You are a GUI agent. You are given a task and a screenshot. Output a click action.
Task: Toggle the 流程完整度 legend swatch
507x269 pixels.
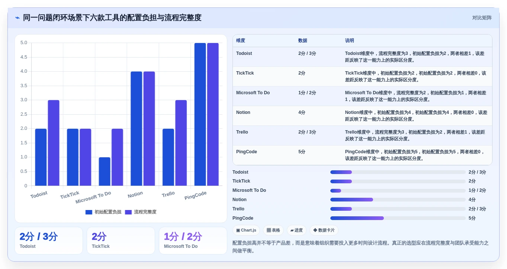click(128, 212)
